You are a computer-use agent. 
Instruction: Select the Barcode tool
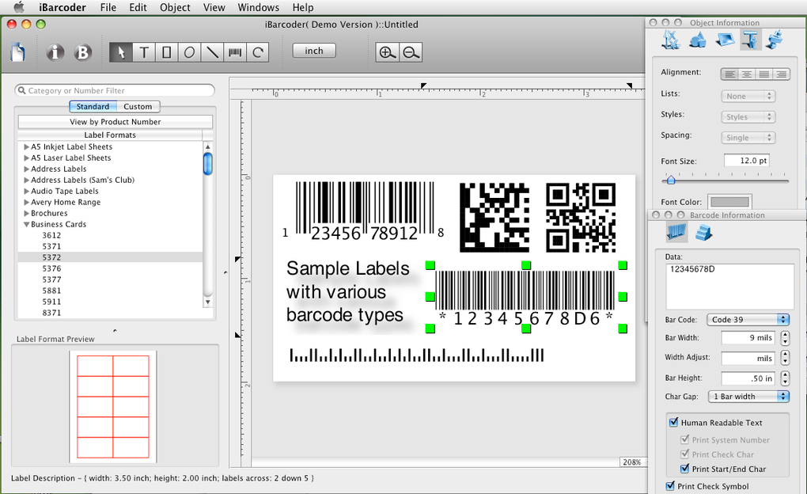[235, 52]
